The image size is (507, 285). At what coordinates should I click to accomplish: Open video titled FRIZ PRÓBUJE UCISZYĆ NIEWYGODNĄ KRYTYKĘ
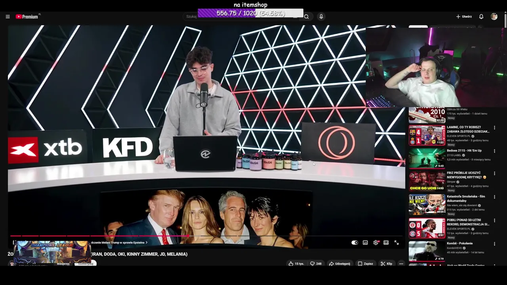pyautogui.click(x=467, y=175)
